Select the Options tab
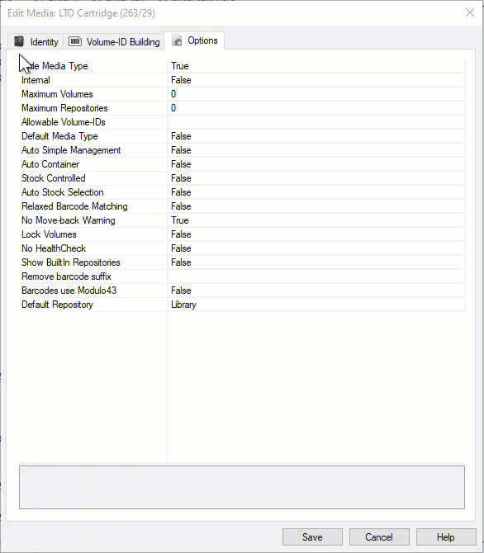The image size is (484, 553). pyautogui.click(x=194, y=40)
